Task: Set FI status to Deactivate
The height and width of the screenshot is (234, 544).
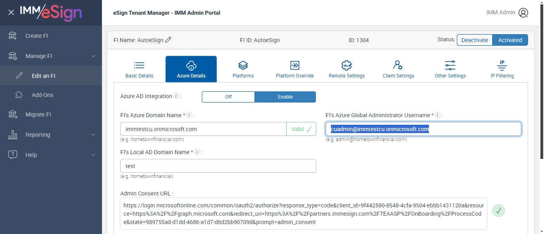Action: [x=475, y=40]
